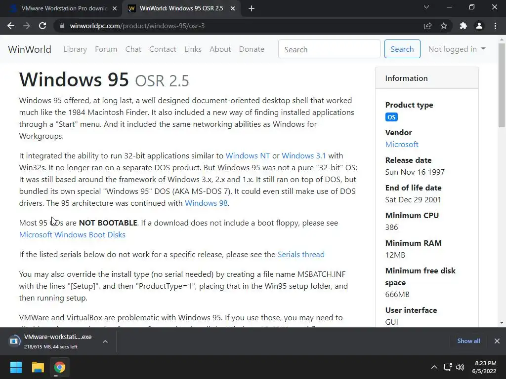Viewport: 506px width, 379px height.
Task: Open the Serials thread link
Action: click(301, 254)
